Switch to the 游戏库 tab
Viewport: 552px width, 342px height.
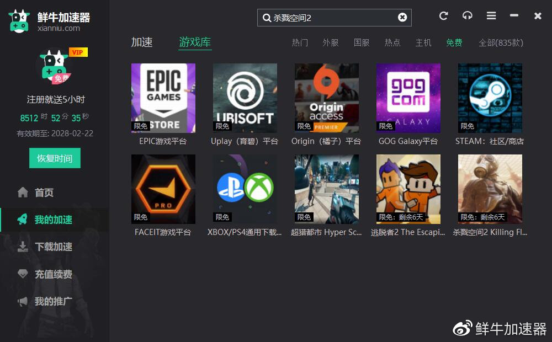pos(194,42)
